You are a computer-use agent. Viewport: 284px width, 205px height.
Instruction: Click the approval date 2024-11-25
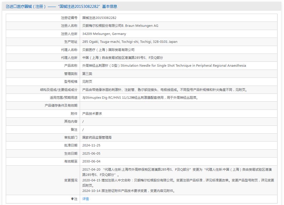point(92,145)
